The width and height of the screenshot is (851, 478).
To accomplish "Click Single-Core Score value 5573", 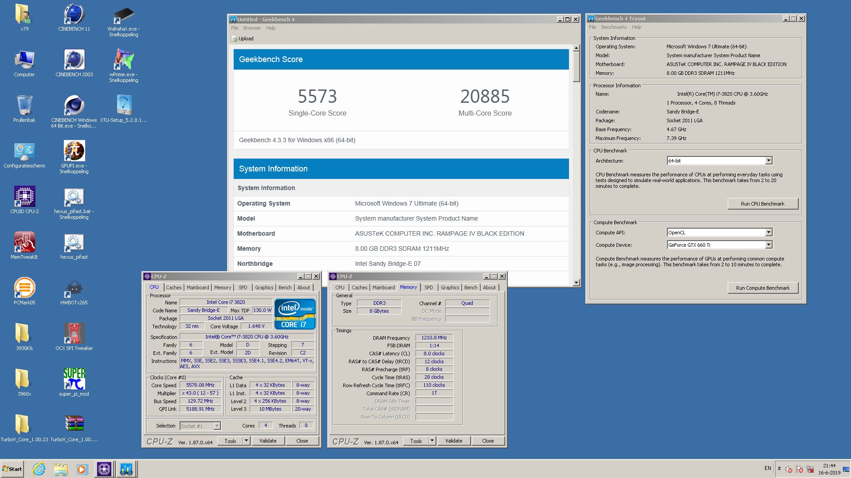I will coord(317,96).
